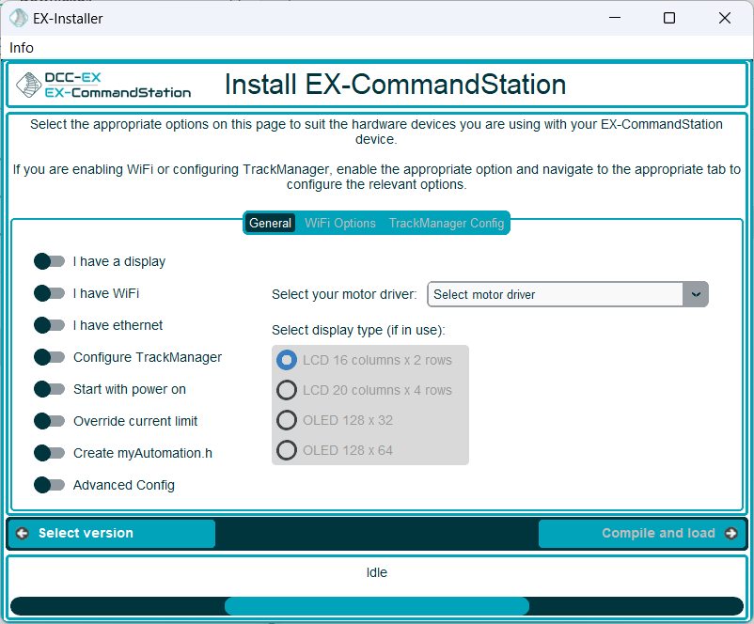
Task: Switch to the WiFi Options tab
Action: coord(340,224)
